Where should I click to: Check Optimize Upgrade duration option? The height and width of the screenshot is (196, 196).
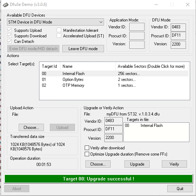click(87, 154)
